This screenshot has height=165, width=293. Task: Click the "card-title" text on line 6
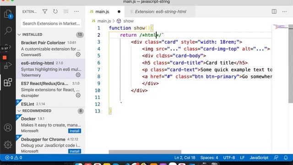(186, 63)
